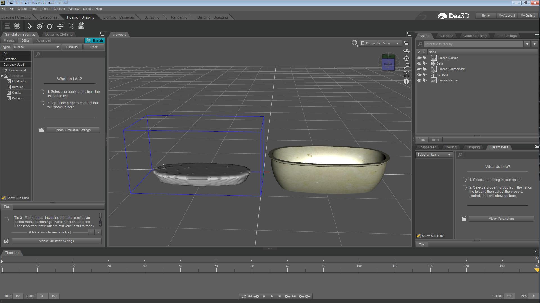
Task: Toggle visibility of Bath node
Action: [x=419, y=63]
